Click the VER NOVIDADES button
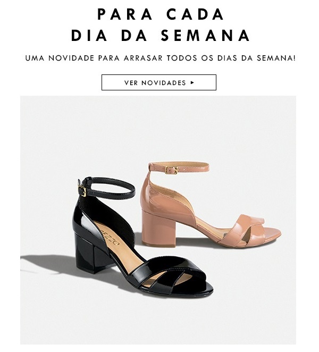 [159, 82]
